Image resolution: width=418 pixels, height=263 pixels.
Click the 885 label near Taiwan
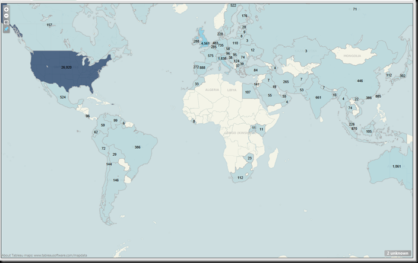click(x=378, y=97)
